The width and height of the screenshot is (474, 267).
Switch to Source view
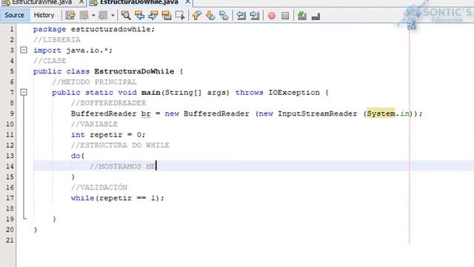(x=14, y=15)
